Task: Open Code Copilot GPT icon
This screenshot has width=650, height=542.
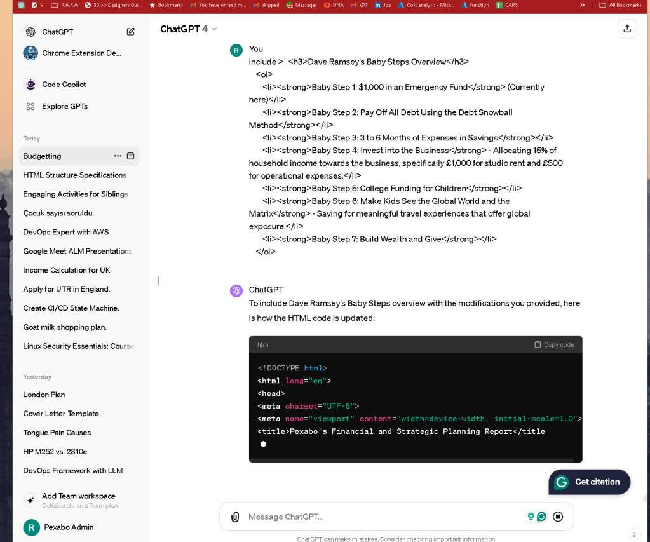Action: (x=30, y=84)
